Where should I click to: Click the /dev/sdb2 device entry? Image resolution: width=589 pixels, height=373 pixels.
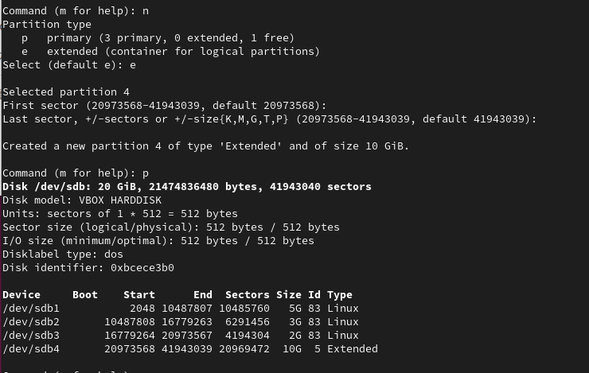click(x=31, y=321)
